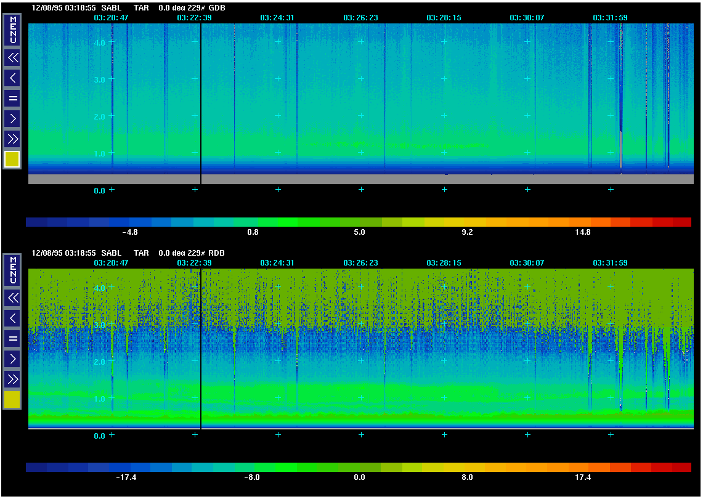This screenshot has height=499, width=703.
Task: Select the 03:31:59 time marker above the bottom plot
Action: 610,263
